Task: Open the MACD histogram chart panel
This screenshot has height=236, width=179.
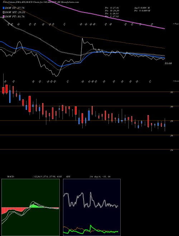Action: (30, 207)
